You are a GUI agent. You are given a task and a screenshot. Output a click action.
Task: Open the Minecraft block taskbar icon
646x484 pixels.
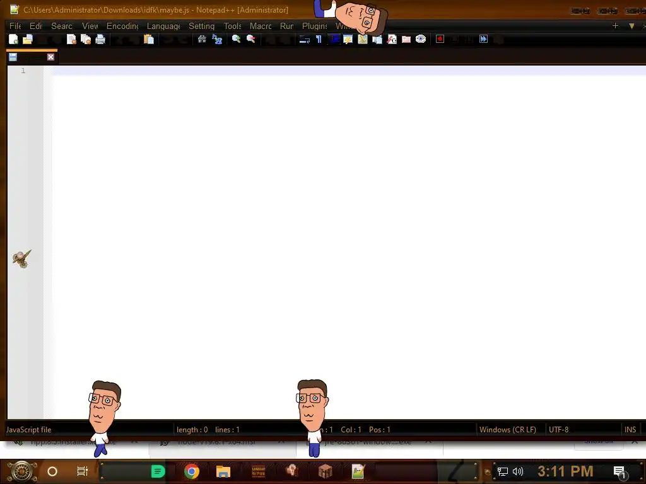click(325, 471)
